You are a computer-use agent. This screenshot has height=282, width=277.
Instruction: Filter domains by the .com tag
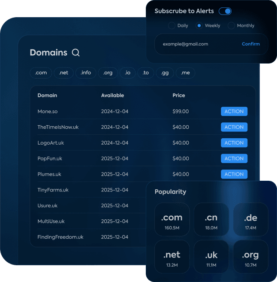coord(41,73)
